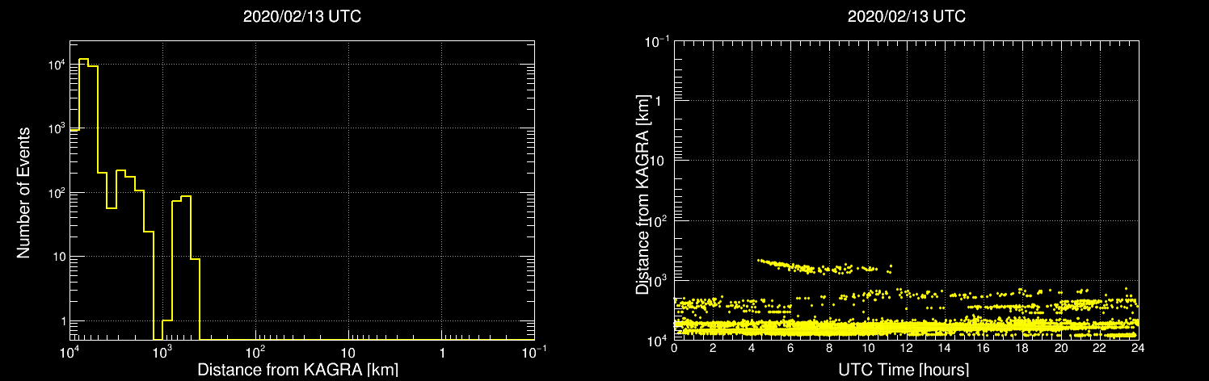Click the tallest histogram bin above 10^4 events
The height and width of the screenshot is (381, 1209).
click(x=83, y=199)
